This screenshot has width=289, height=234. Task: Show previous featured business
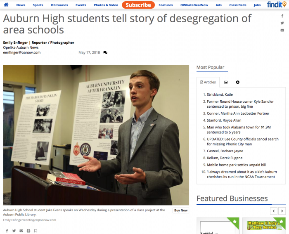pos(274,211)
